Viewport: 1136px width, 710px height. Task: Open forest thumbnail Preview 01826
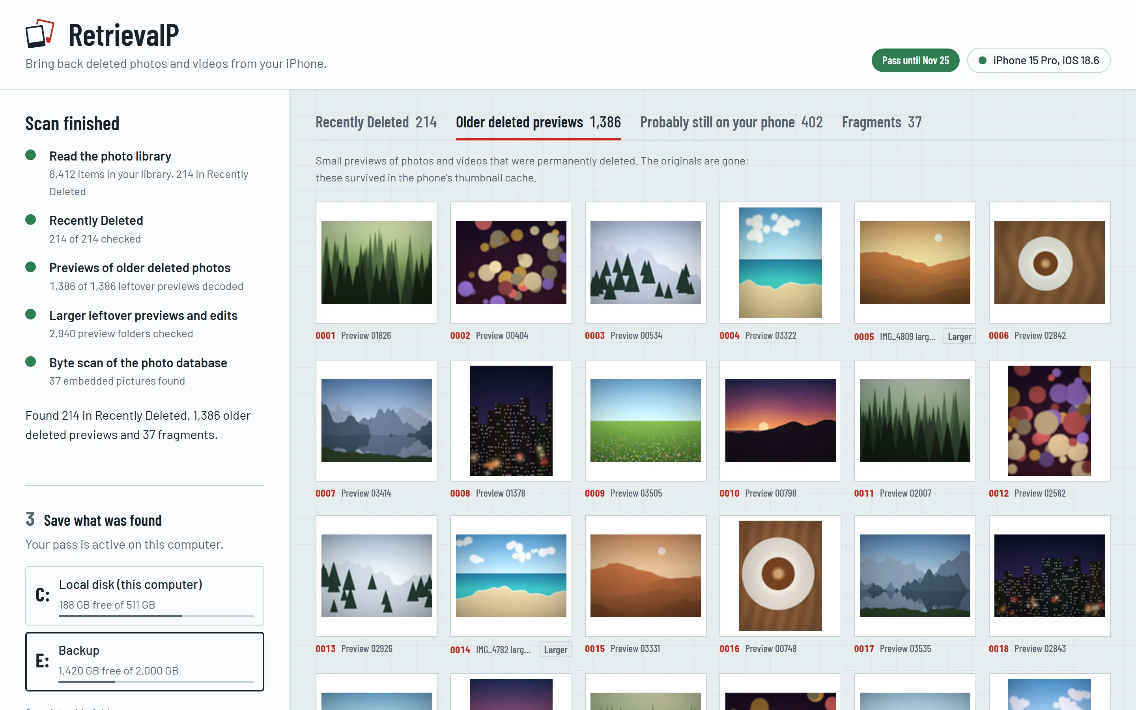click(376, 262)
